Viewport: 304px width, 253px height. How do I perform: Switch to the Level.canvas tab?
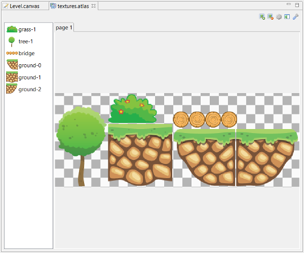(24, 6)
